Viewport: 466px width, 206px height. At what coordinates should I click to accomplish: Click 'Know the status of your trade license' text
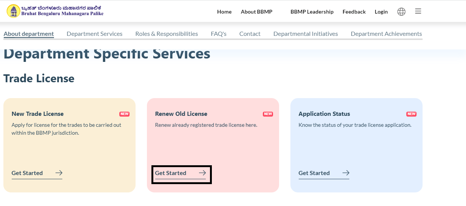pyautogui.click(x=355, y=125)
